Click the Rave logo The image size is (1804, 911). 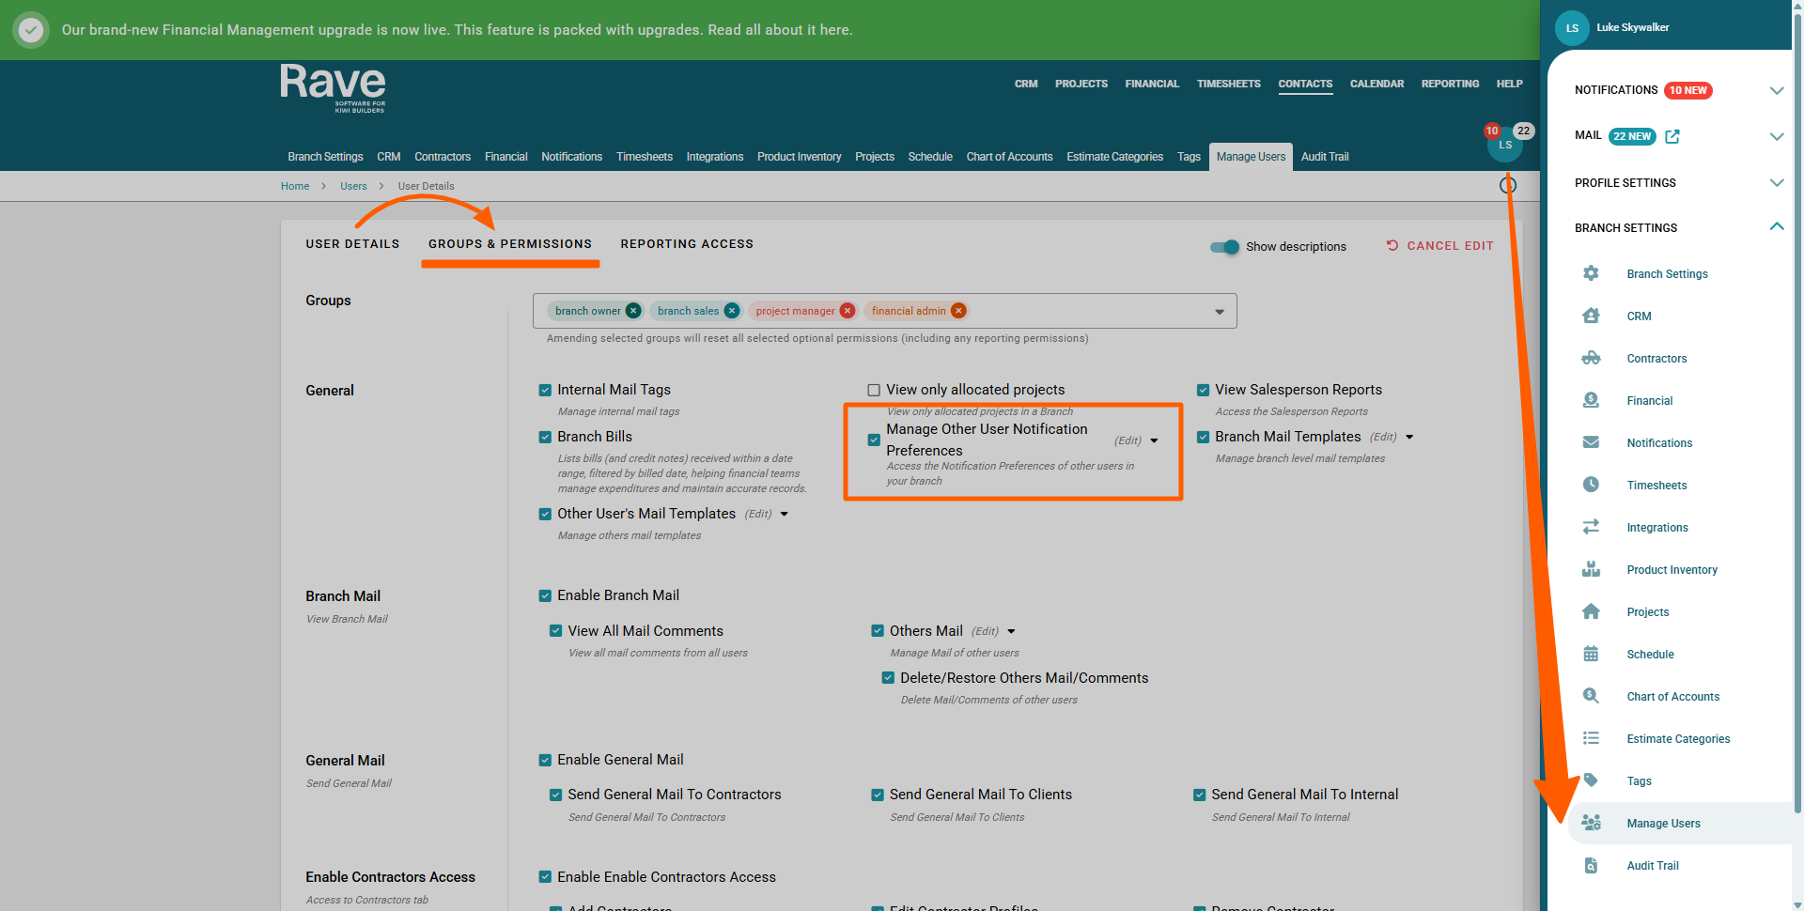(333, 88)
